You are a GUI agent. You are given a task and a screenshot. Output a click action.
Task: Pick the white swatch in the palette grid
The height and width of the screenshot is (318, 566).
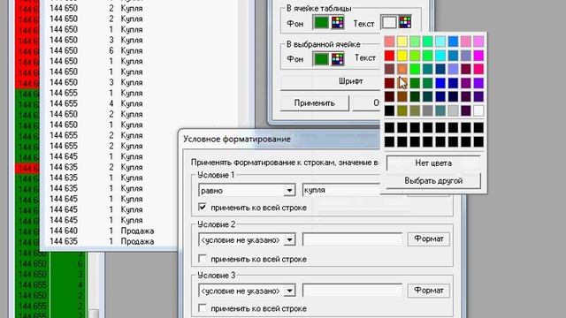tap(478, 110)
